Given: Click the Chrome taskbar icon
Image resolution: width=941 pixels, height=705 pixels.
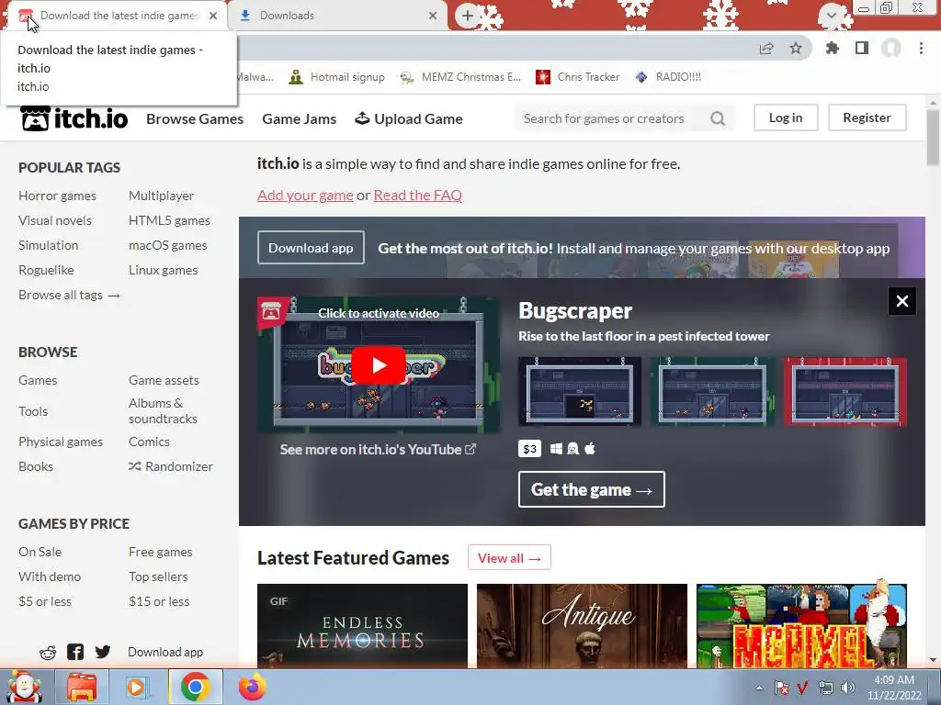Looking at the screenshot, I should (x=195, y=687).
